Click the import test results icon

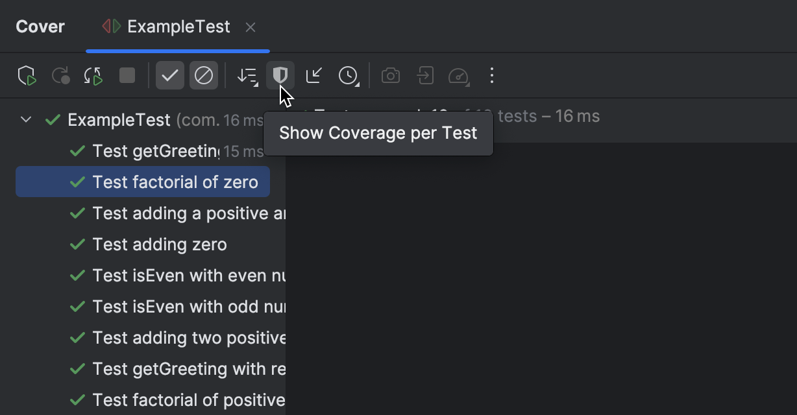coord(424,75)
